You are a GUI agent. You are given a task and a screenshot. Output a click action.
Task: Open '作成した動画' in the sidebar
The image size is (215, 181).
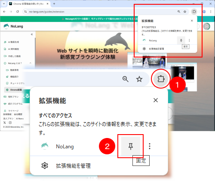click(12, 56)
